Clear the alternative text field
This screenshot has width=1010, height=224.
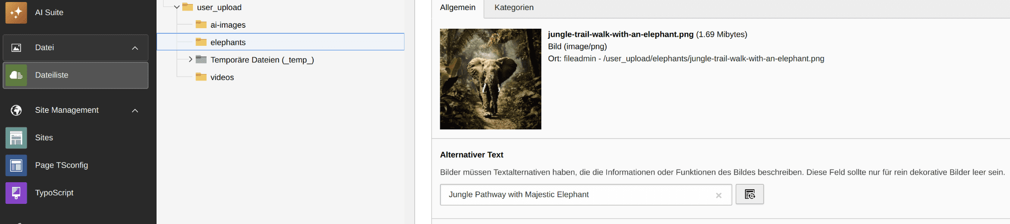(719, 195)
